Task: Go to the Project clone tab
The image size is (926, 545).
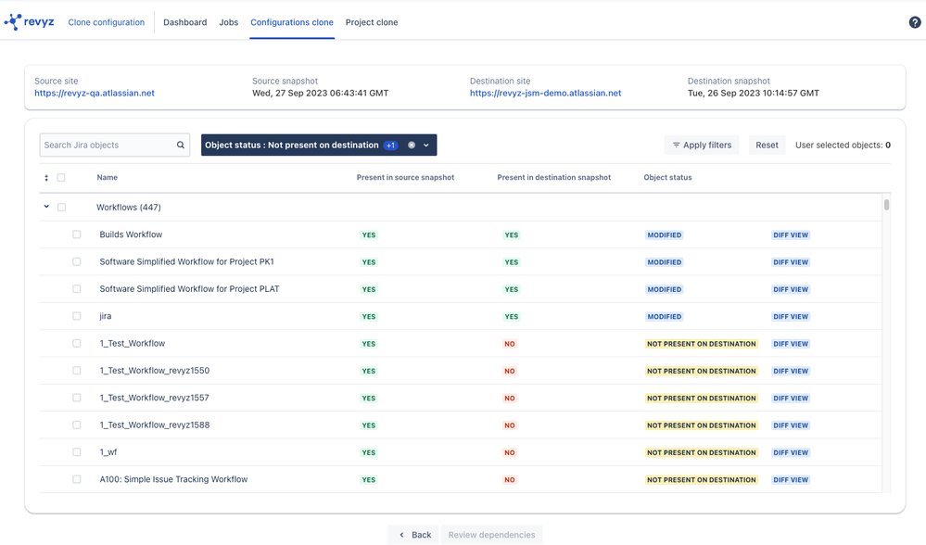Action: (x=372, y=22)
